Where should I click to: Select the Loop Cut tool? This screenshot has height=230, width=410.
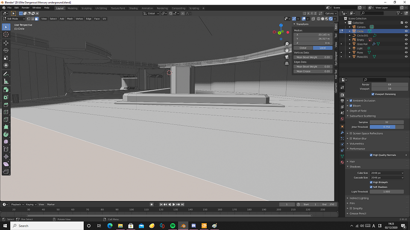(x=6, y=112)
